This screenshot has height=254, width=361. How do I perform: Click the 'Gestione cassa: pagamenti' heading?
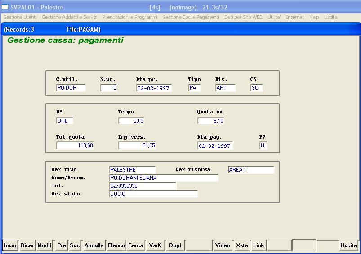coord(65,41)
